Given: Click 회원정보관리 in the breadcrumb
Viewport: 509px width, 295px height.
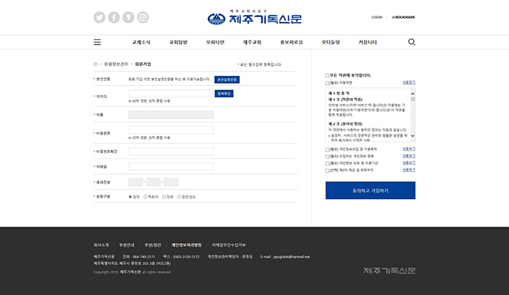Looking at the screenshot, I should pyautogui.click(x=116, y=64).
